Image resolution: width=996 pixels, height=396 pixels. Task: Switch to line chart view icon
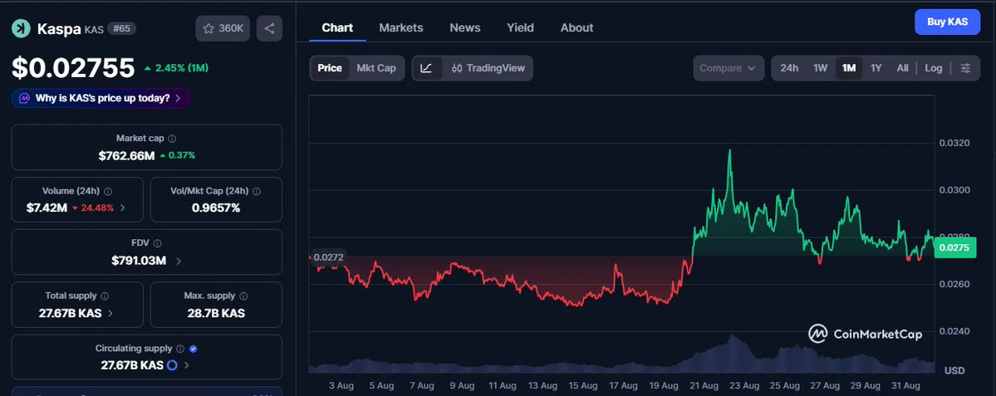coord(427,68)
